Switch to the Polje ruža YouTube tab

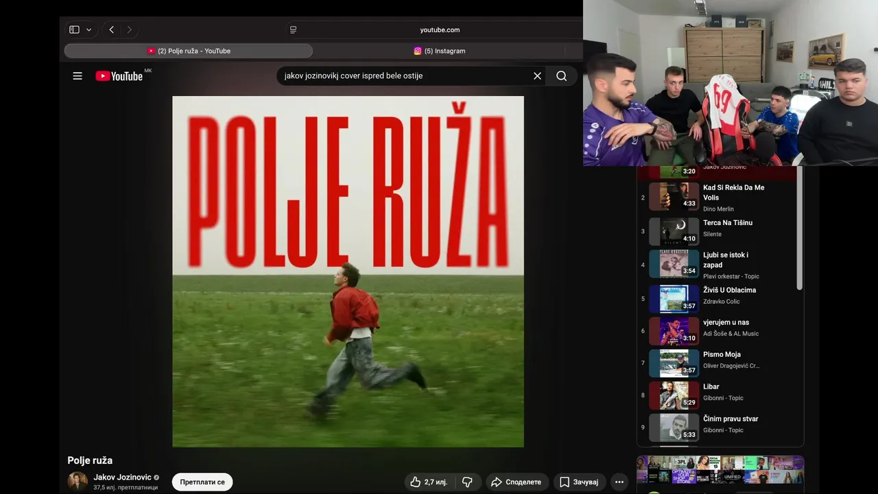pyautogui.click(x=189, y=51)
